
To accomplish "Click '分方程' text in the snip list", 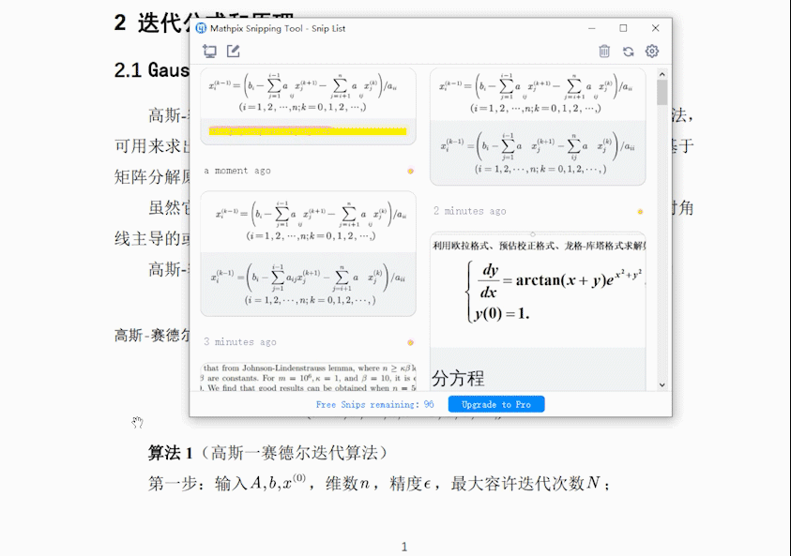I will (x=458, y=378).
